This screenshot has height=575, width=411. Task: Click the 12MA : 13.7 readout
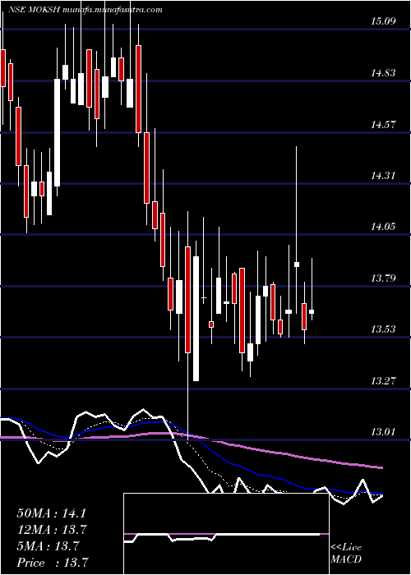coord(51,530)
